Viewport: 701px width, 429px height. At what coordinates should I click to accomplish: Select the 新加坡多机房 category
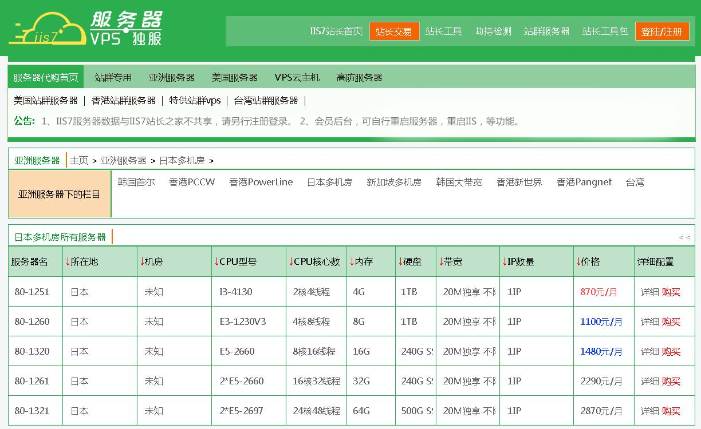pos(394,182)
